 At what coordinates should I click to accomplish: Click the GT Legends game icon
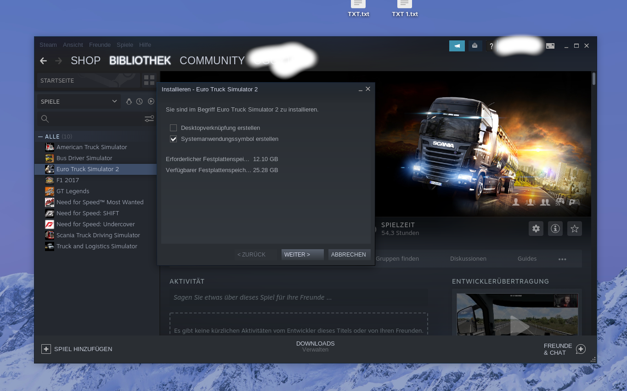50,191
